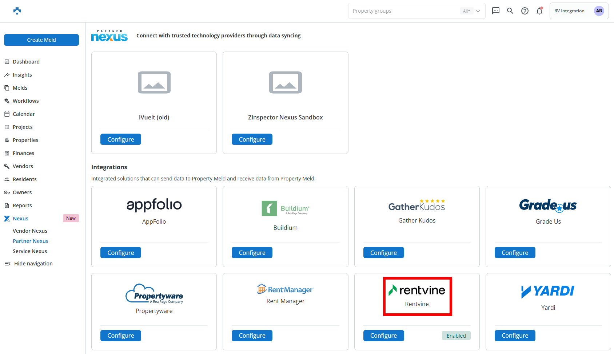Click the search magnifier icon
Viewport: 614px width, 354px height.
click(x=510, y=11)
